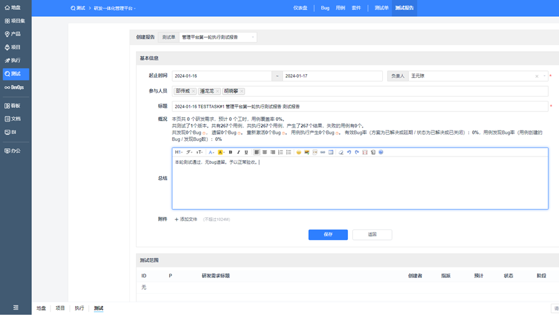Insert bulleted list in the editor
Image resolution: width=559 pixels, height=316 pixels.
[288, 152]
